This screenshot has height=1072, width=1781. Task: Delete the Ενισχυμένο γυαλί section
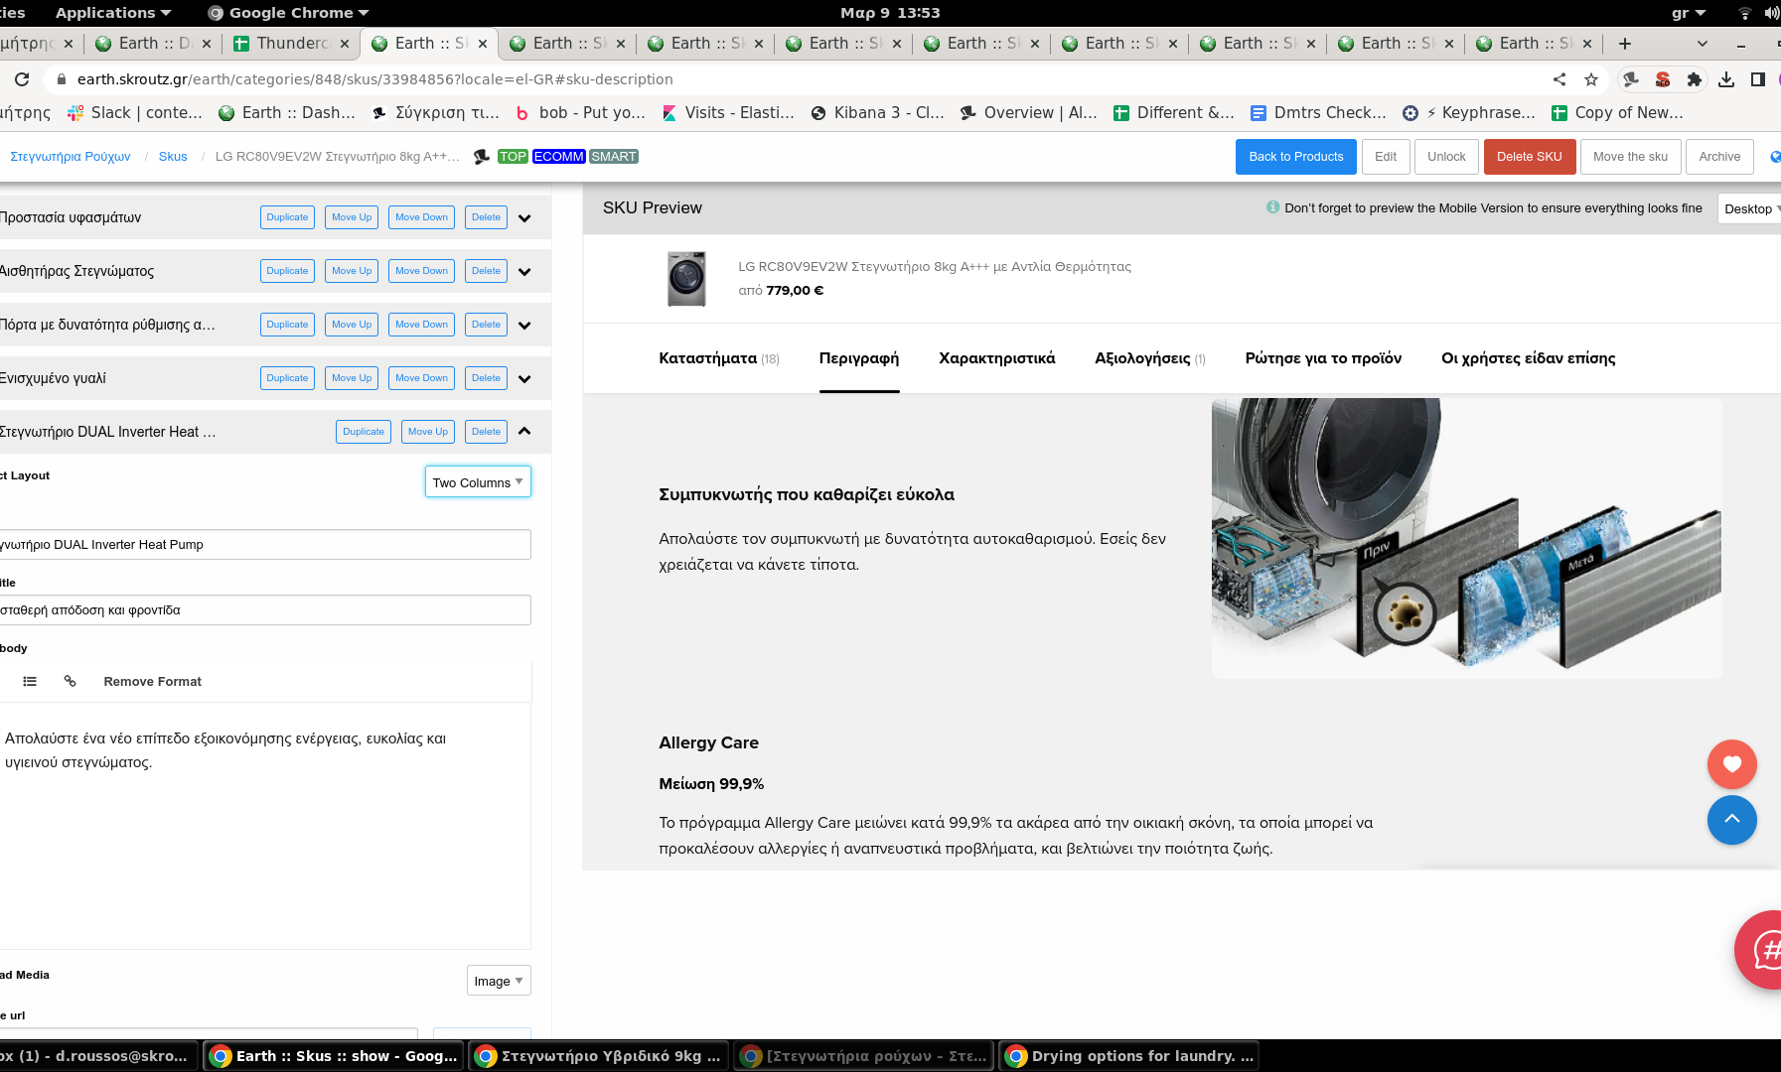(486, 378)
